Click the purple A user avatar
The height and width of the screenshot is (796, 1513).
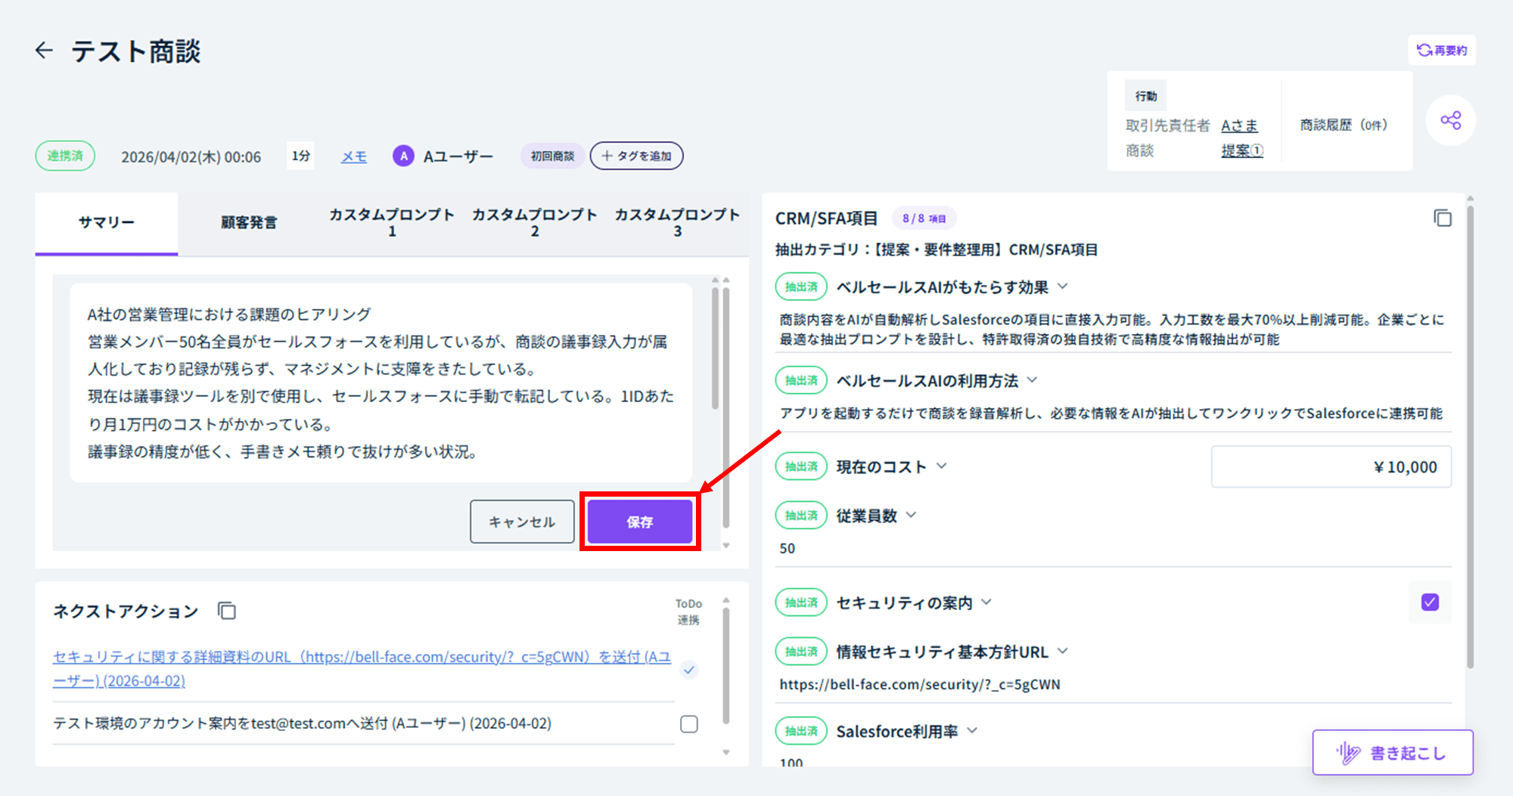403,156
